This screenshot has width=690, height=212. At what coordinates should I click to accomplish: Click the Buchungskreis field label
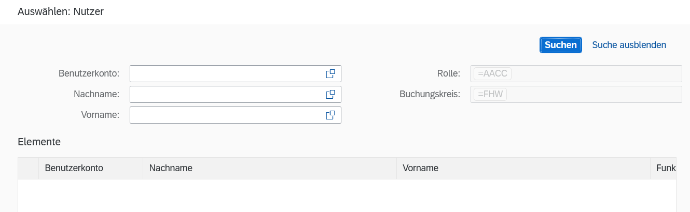pyautogui.click(x=430, y=95)
